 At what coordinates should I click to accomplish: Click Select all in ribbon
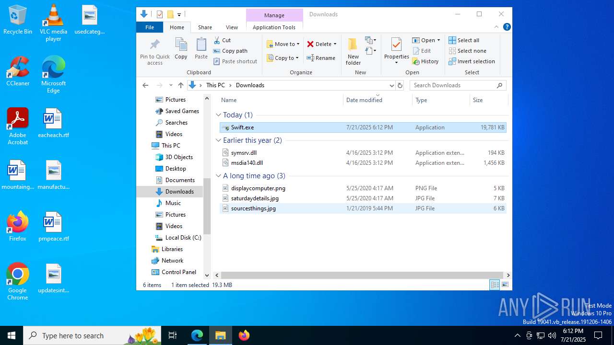[x=464, y=40]
